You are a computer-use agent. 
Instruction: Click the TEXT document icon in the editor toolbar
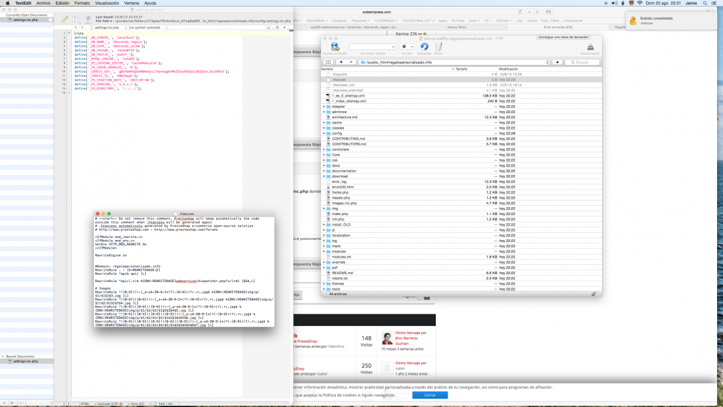(x=88, y=19)
